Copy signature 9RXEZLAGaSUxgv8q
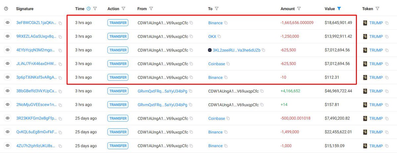 pos(60,37)
